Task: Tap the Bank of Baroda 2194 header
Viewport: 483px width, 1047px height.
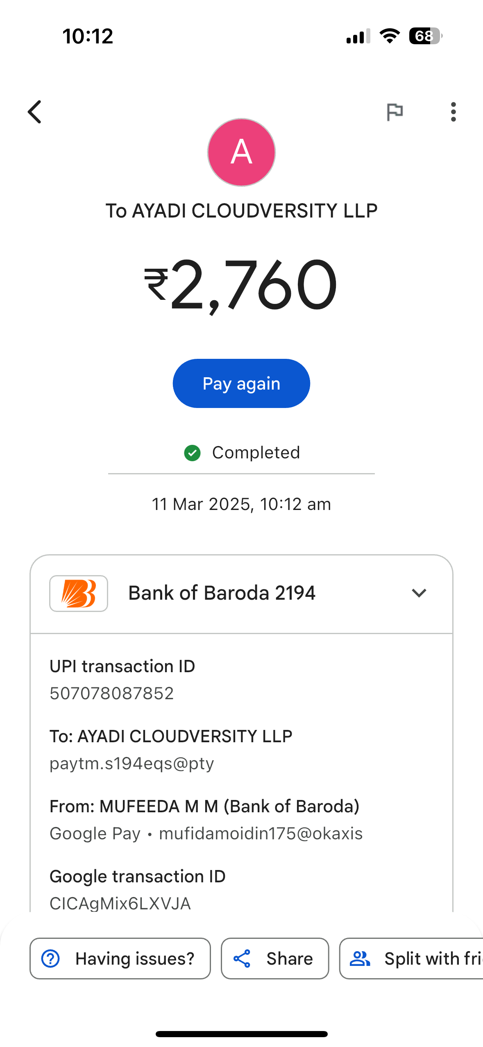Action: [222, 593]
